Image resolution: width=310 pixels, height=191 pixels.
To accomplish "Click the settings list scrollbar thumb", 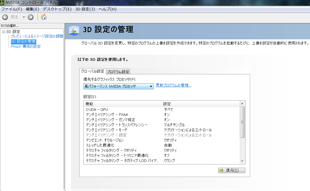I will (242, 122).
